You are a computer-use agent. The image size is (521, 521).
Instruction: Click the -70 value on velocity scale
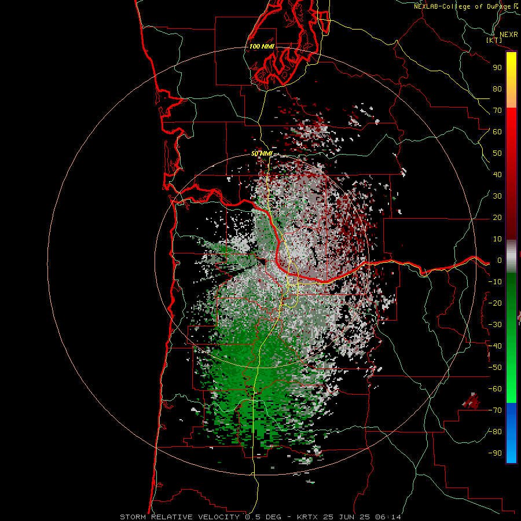[x=495, y=410]
